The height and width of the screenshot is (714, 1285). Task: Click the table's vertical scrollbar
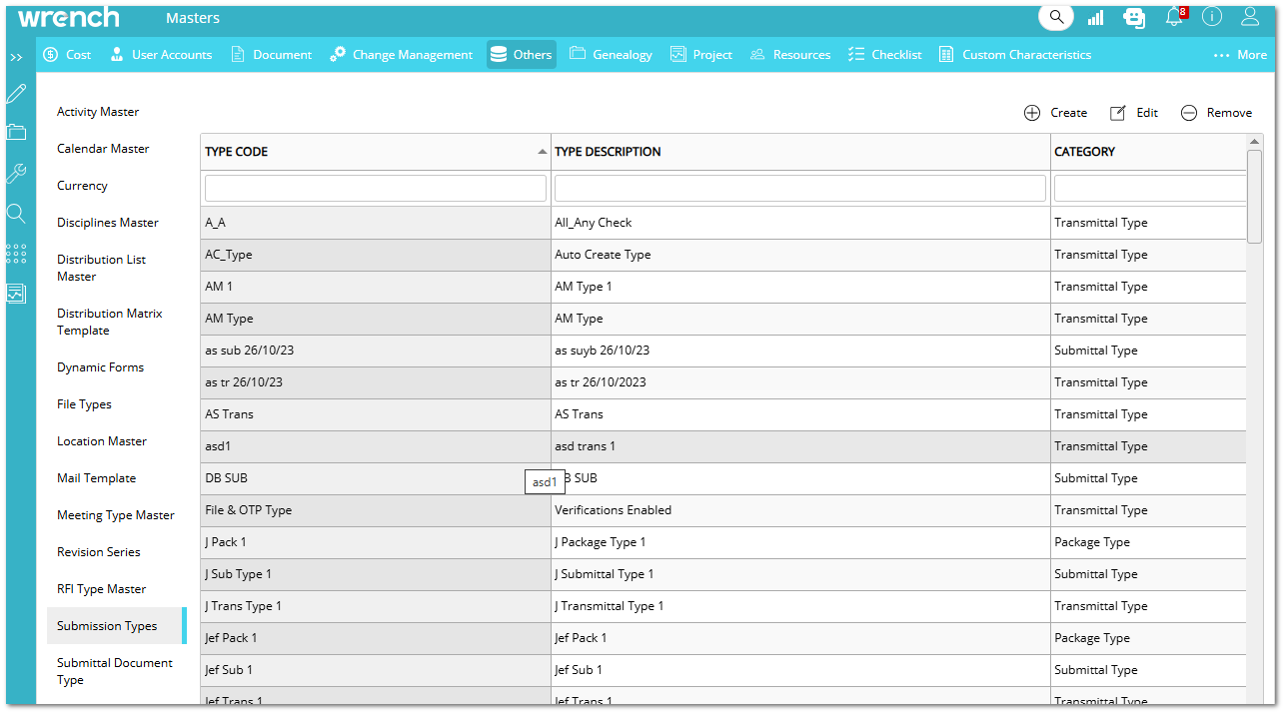(x=1255, y=195)
